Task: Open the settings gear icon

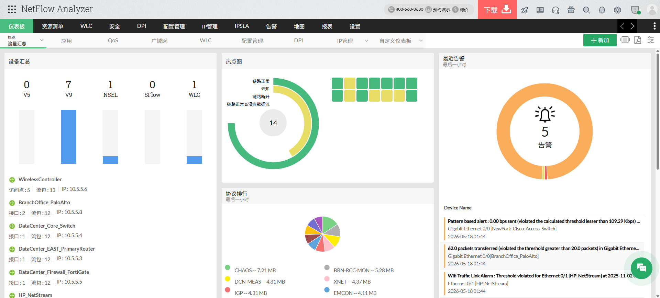Action: click(x=617, y=10)
